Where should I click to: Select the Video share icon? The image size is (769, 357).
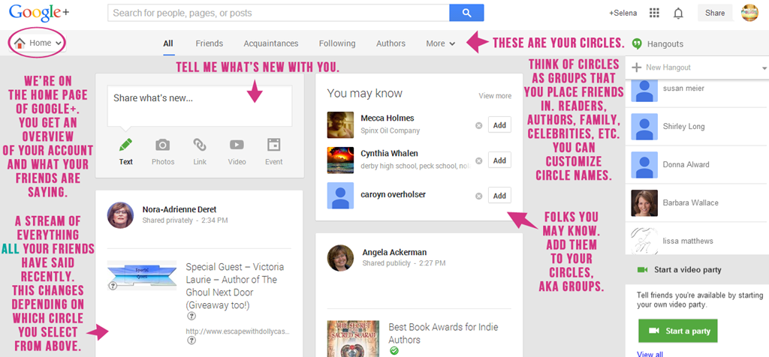coord(237,145)
